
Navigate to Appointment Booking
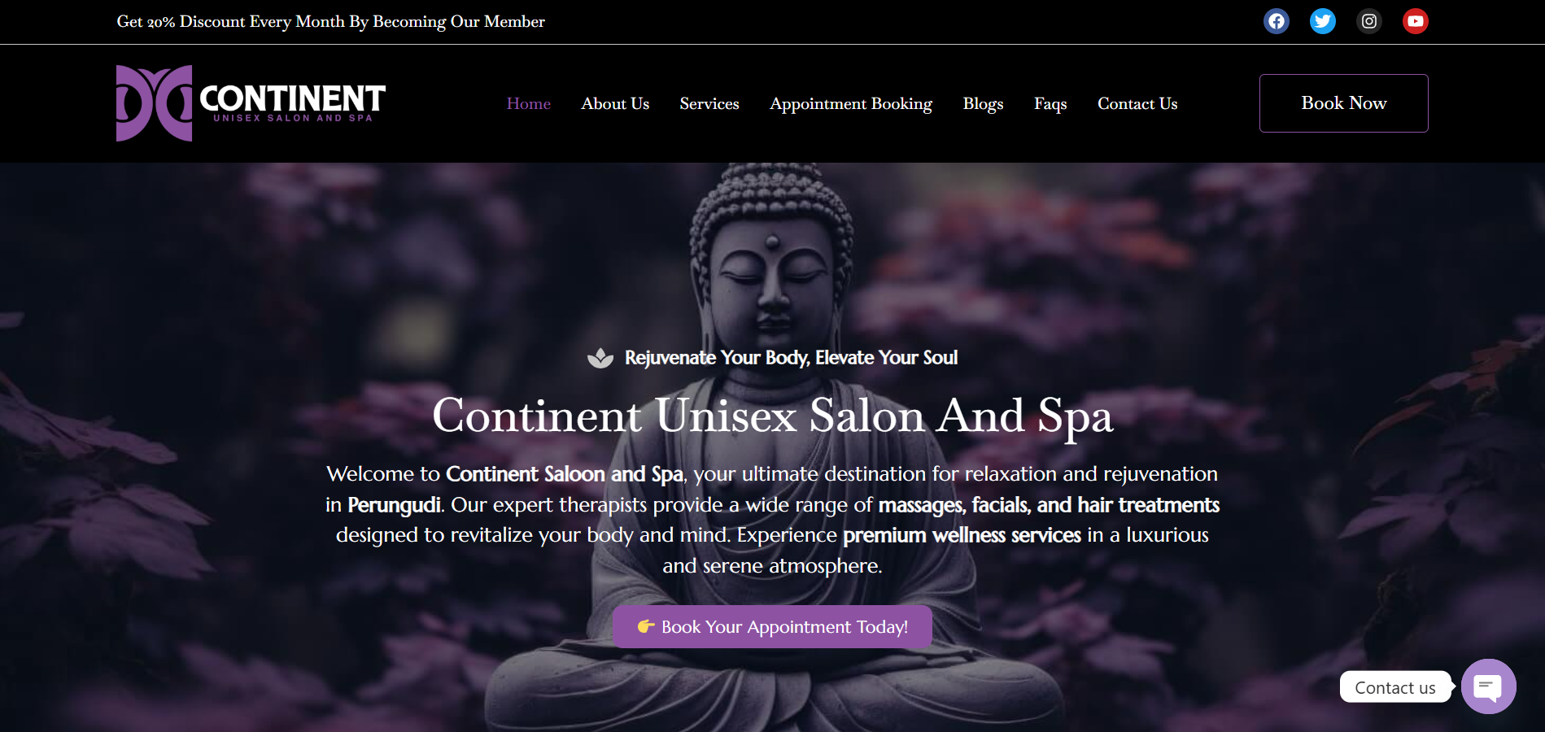tap(851, 103)
